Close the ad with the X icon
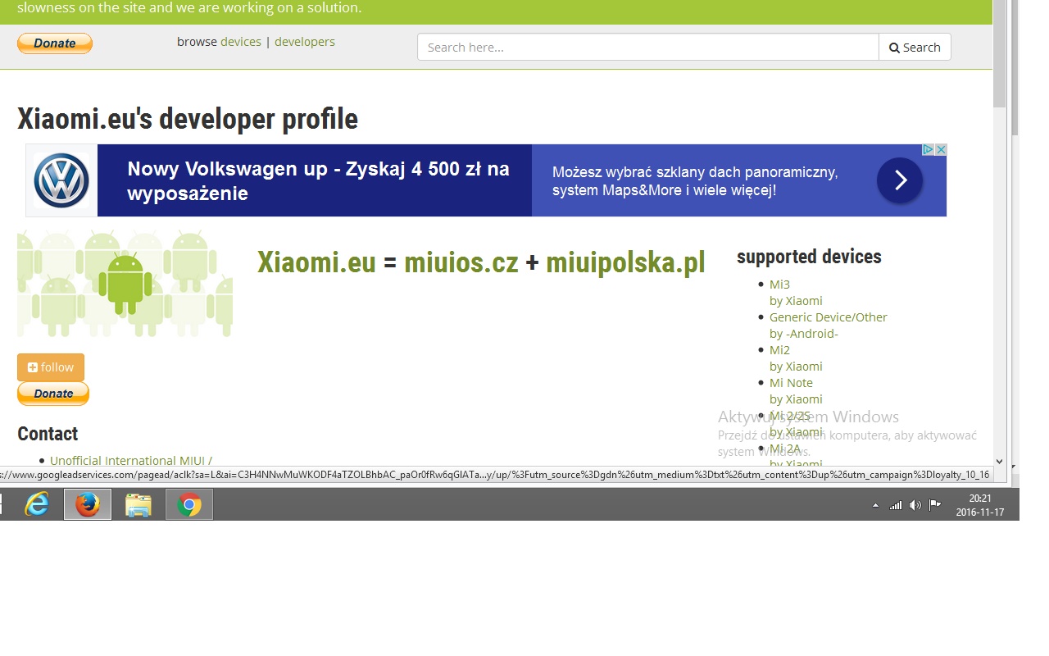Viewport: 1049px width, 656px height. 941,150
